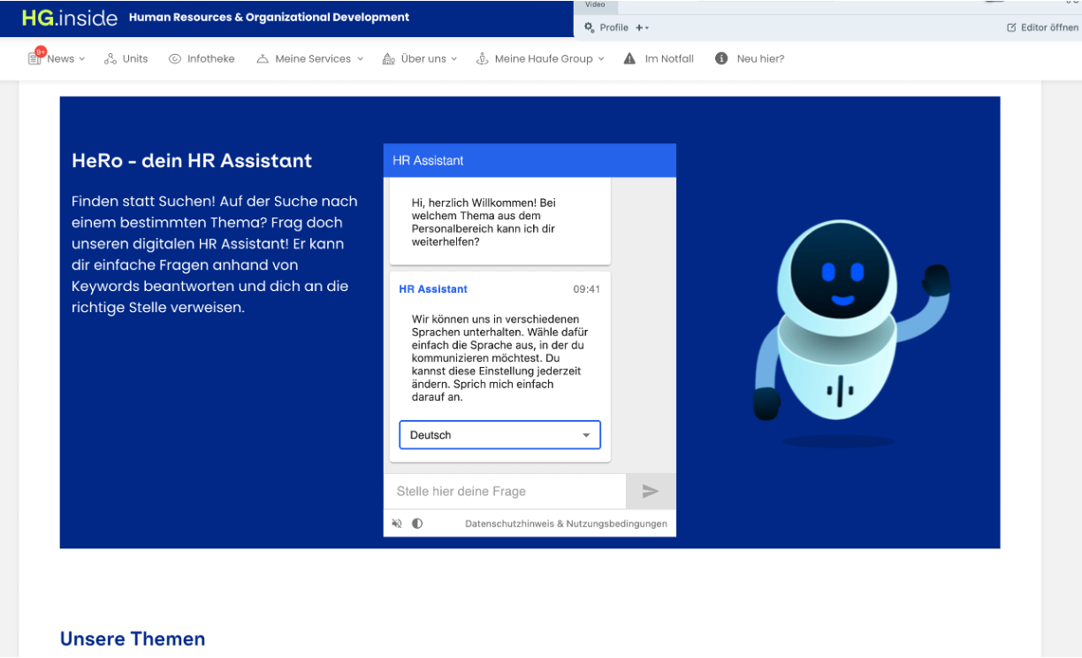The width and height of the screenshot is (1082, 658).
Task: Click the Units network icon
Action: [110, 59]
